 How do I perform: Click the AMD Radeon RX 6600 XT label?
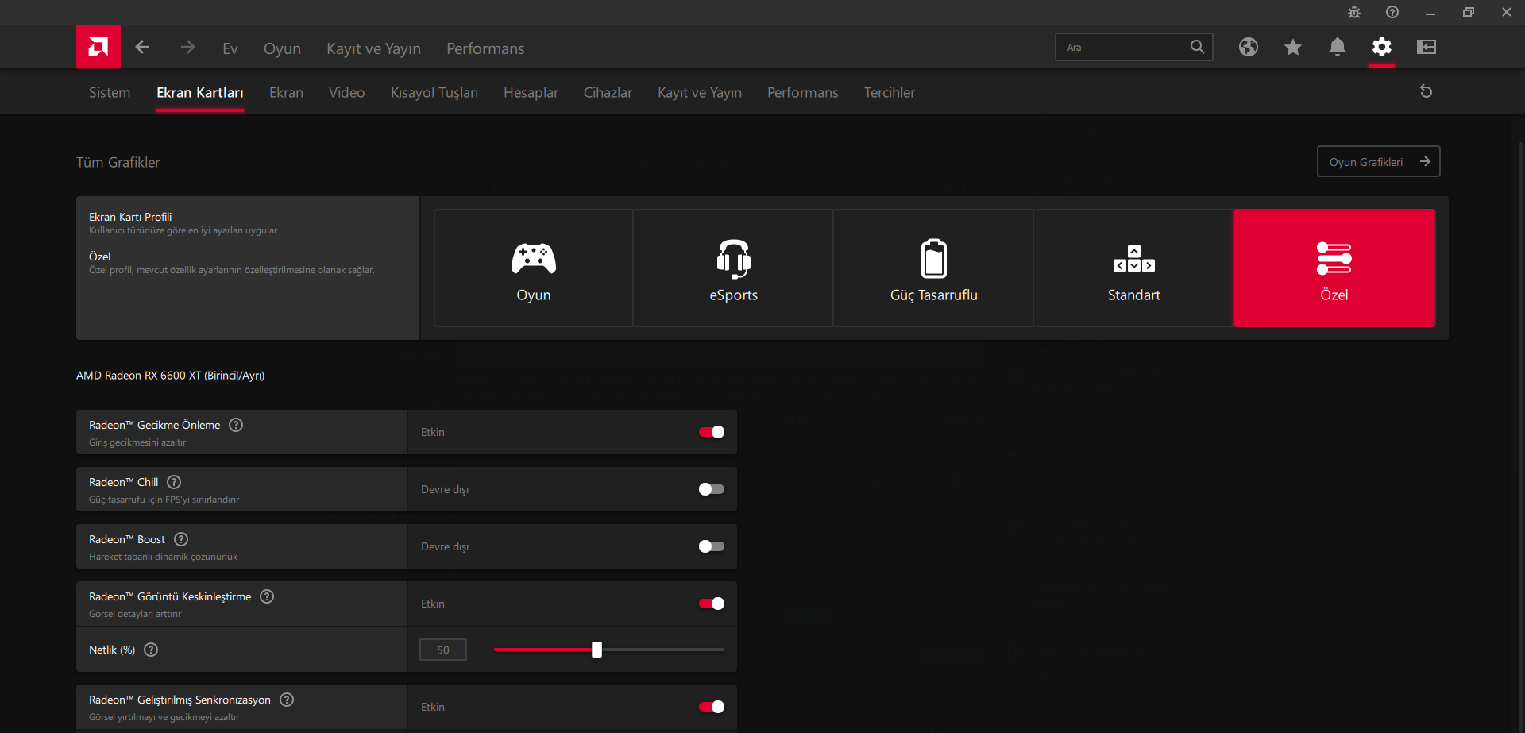[x=171, y=376]
